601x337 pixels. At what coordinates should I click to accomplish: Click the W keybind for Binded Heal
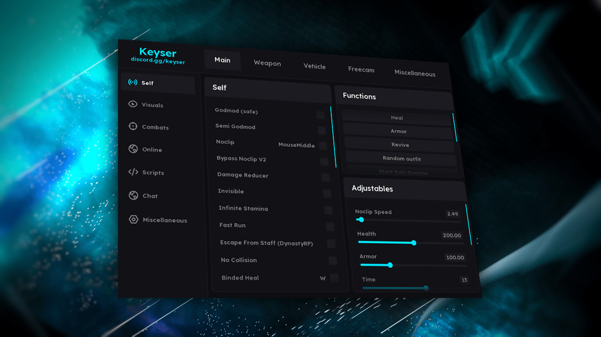tap(323, 278)
